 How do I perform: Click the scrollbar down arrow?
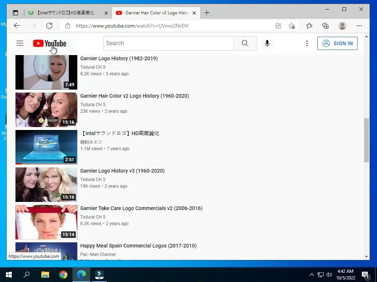(366, 257)
